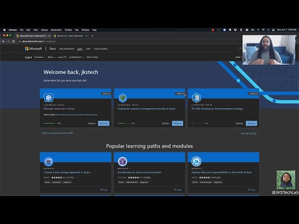Open the History menu
This screenshot has height=224, width=299.
(x=44, y=30)
